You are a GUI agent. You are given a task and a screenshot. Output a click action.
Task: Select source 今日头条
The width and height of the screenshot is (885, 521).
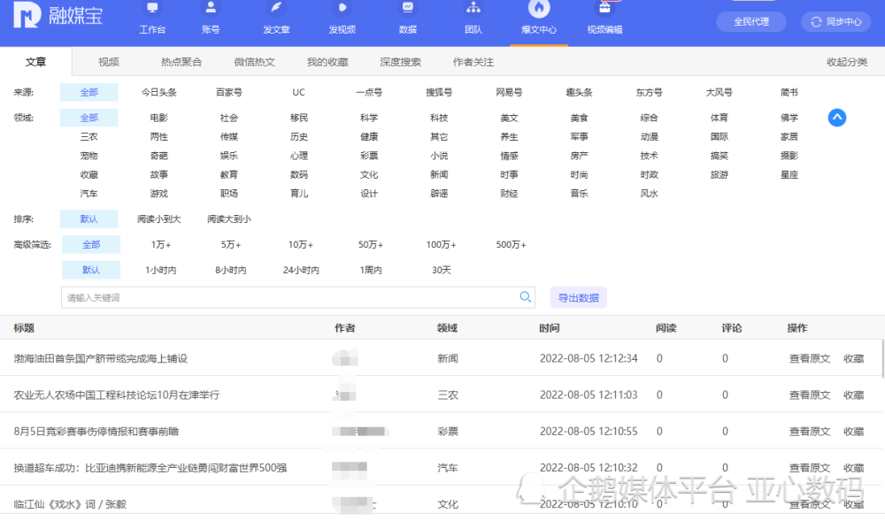[x=159, y=92]
